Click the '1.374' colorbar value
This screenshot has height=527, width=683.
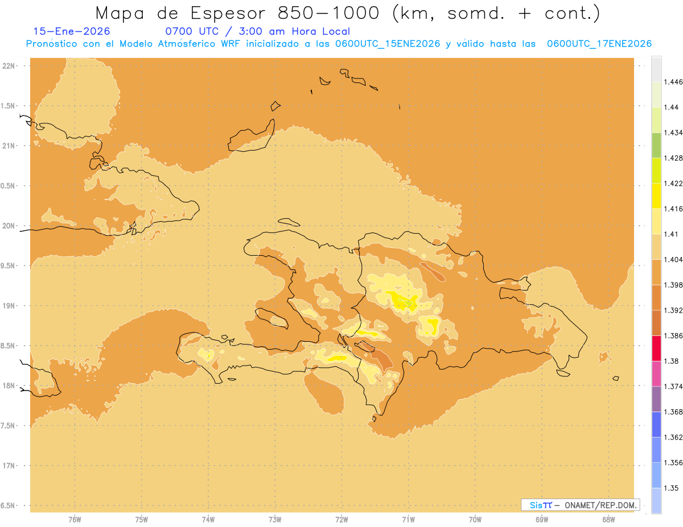[x=673, y=387]
